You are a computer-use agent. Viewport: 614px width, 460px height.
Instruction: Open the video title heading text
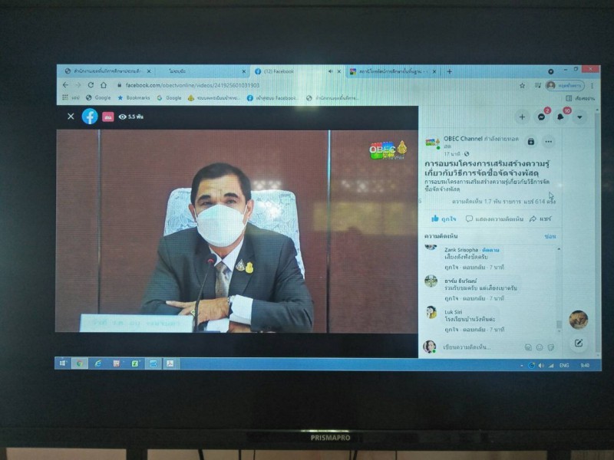click(x=487, y=168)
